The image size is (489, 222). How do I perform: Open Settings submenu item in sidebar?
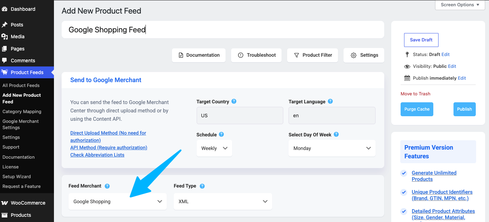[11, 137]
